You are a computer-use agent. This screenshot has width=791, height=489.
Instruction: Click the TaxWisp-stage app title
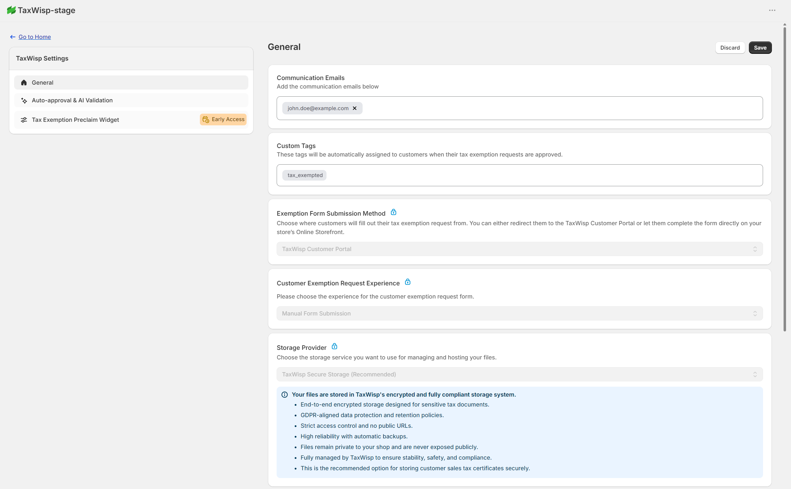point(47,10)
